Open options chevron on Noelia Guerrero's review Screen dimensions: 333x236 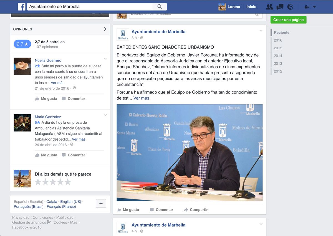(x=105, y=59)
